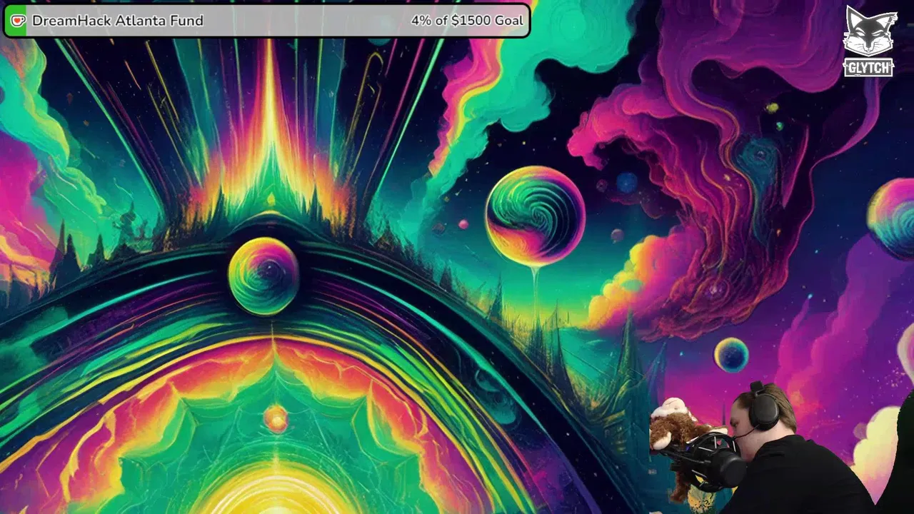This screenshot has height=514, width=914.
Task: Click the "4% of $1500 Goal" text
Action: pos(467,21)
